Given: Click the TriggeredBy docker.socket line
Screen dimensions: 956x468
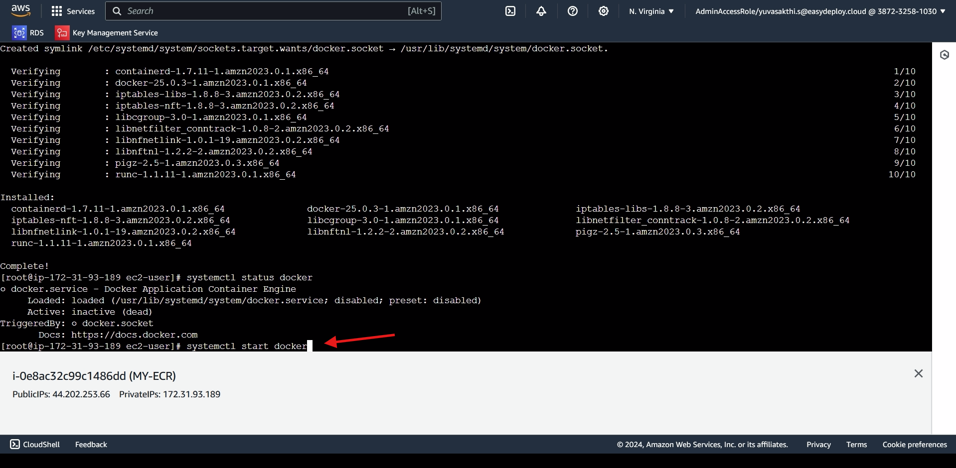Looking at the screenshot, I should point(77,323).
